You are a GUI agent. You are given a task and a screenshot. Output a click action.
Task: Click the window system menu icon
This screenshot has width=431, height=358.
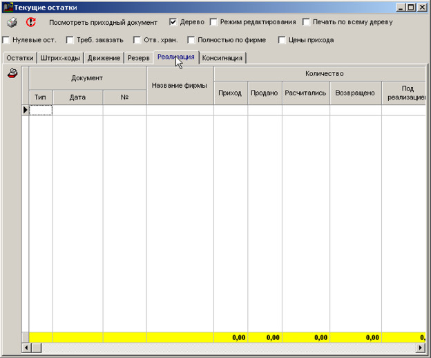tap(8, 7)
